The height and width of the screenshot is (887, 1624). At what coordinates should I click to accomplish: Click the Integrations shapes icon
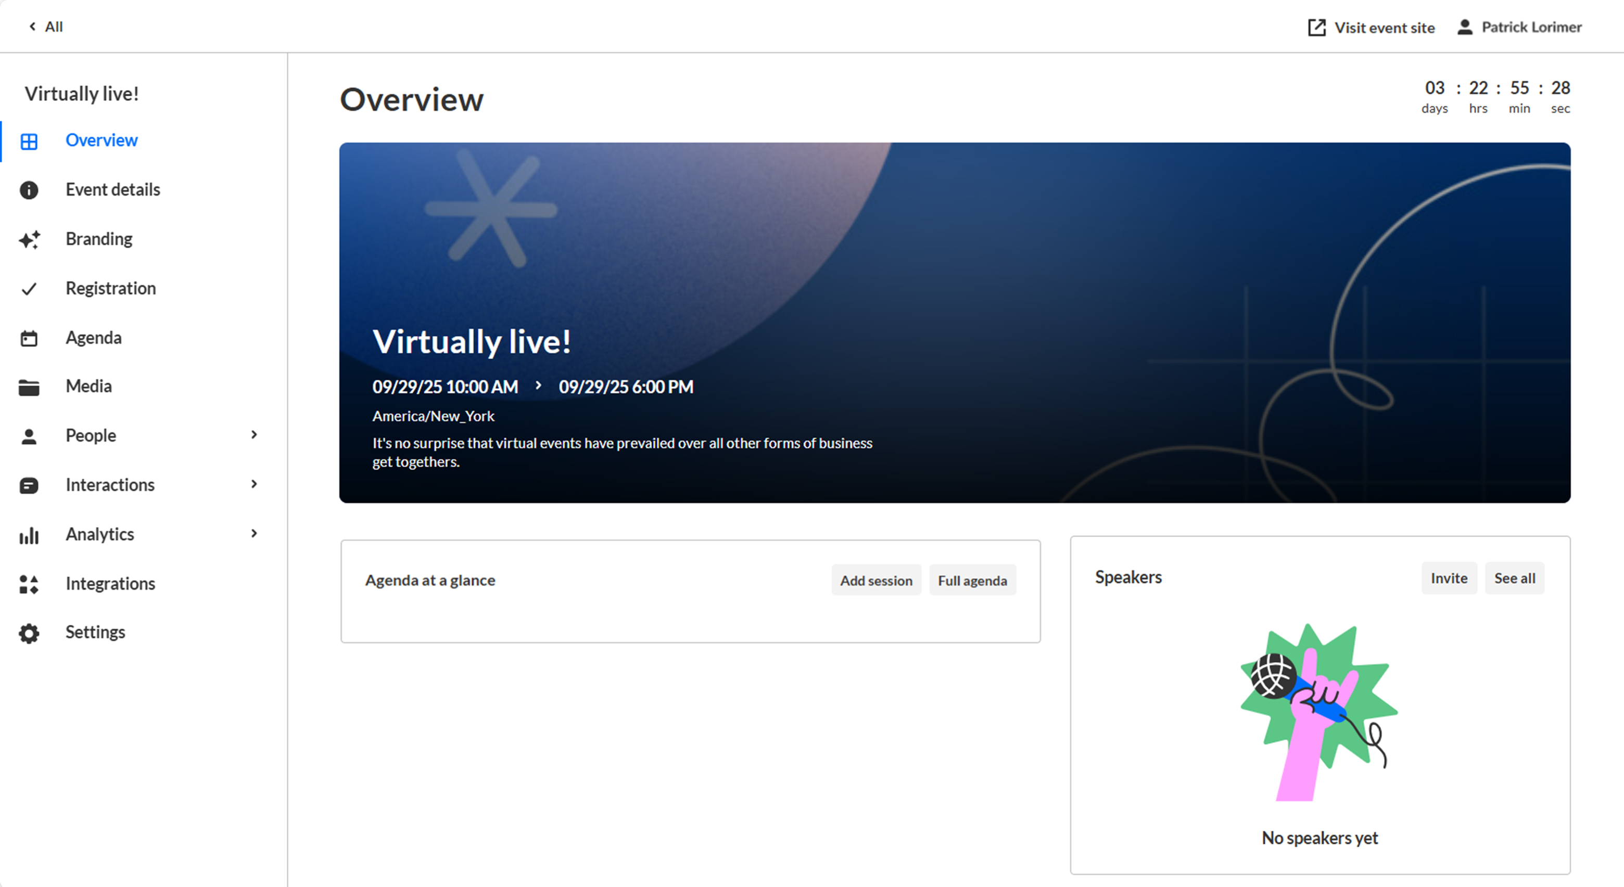[x=29, y=584]
